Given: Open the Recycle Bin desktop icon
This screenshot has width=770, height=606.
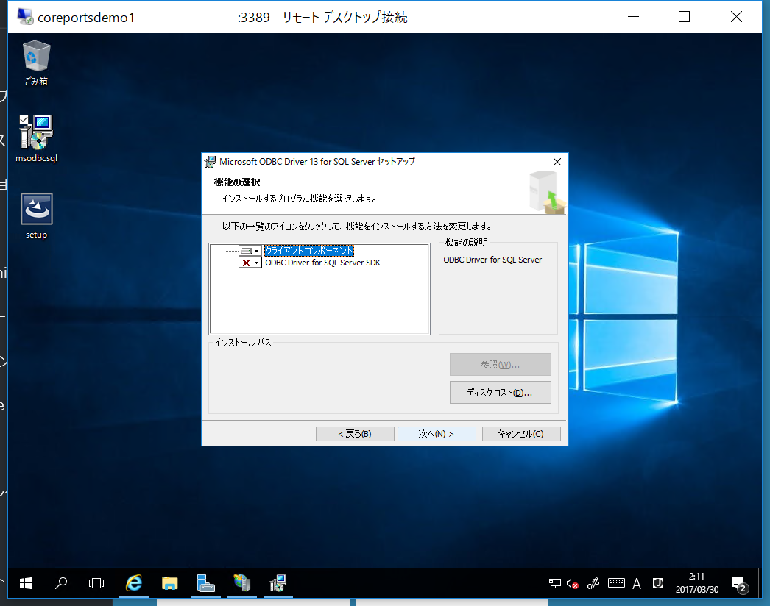Looking at the screenshot, I should point(36,64).
